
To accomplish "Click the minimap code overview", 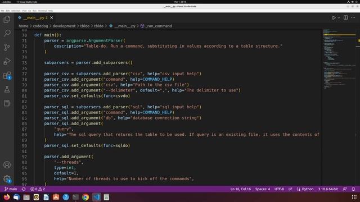I will pos(339,59).
